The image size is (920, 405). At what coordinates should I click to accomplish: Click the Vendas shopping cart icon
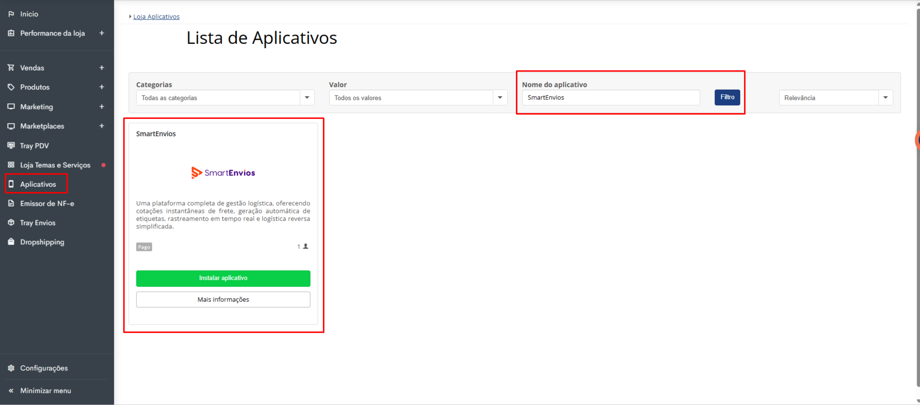(11, 68)
